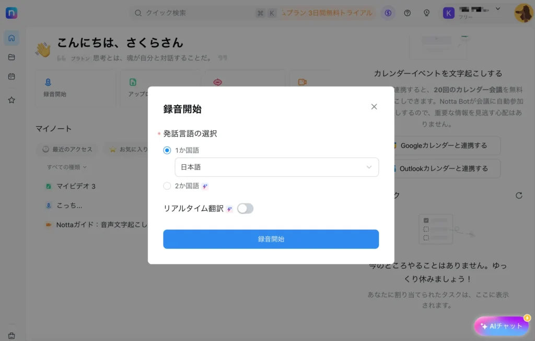Screen dimensions: 535x341
Task: Select the 2か国語 radio button
Action: click(168, 186)
